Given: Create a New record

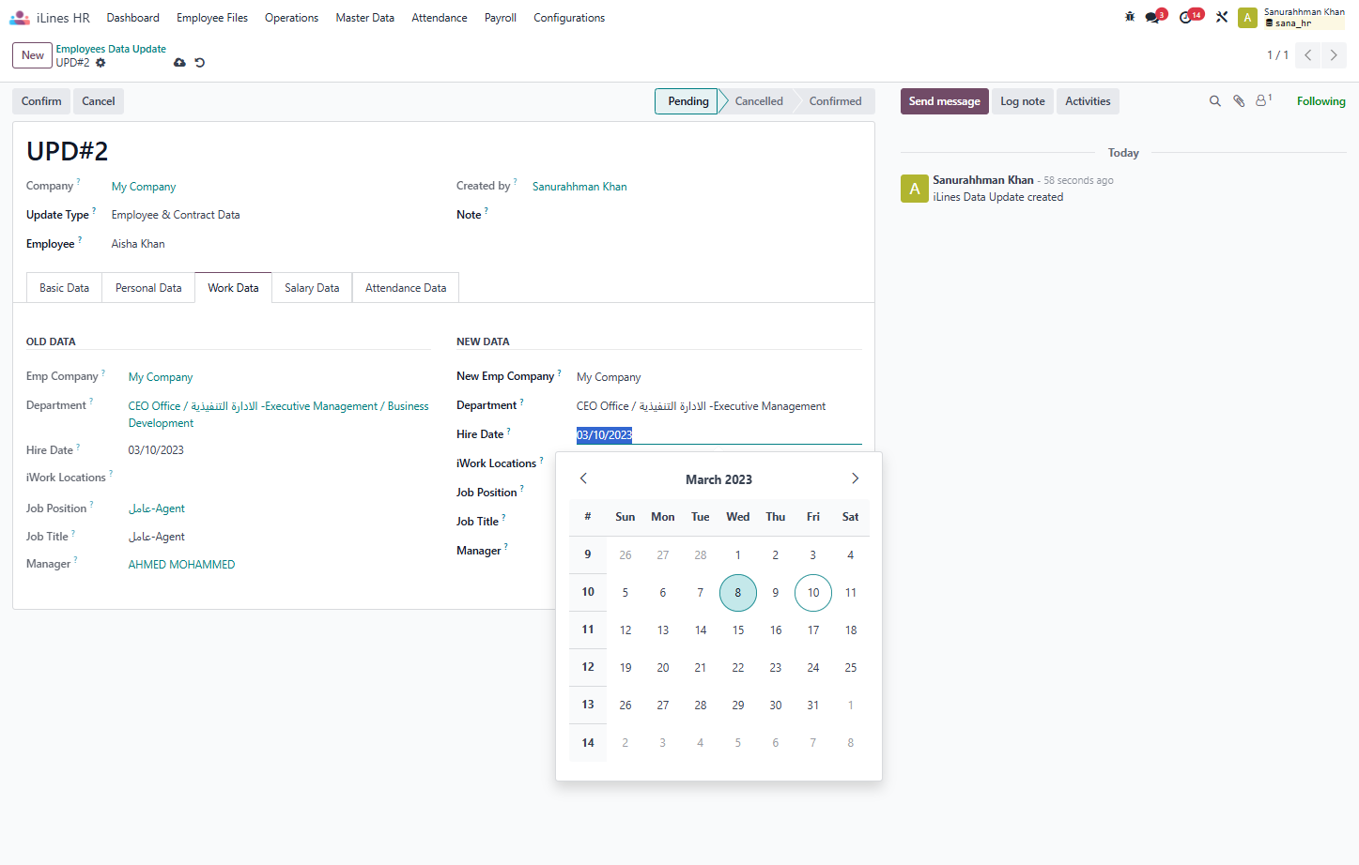Looking at the screenshot, I should [x=33, y=55].
